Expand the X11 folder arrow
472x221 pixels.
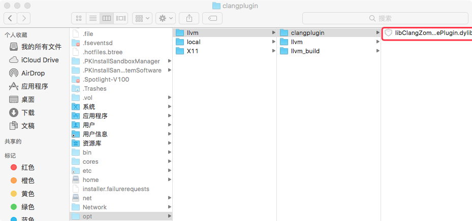[x=274, y=51]
